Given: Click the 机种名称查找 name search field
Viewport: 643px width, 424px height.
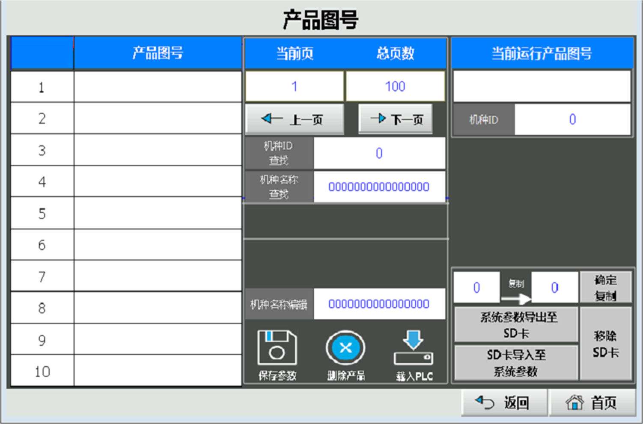Looking at the screenshot, I should click(379, 187).
